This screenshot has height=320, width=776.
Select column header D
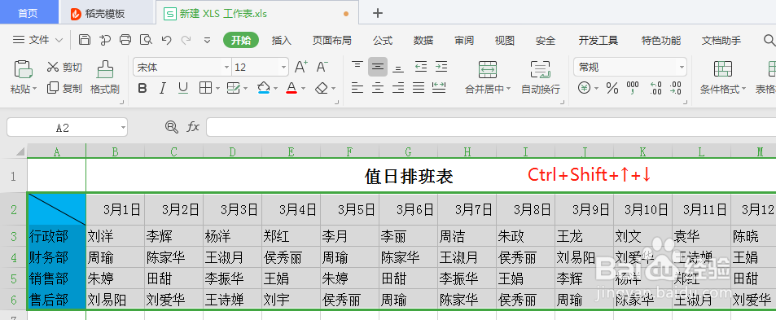pyautogui.click(x=233, y=151)
